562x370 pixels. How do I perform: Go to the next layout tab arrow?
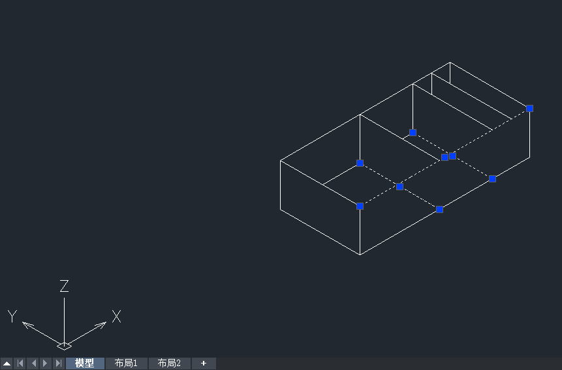point(45,363)
